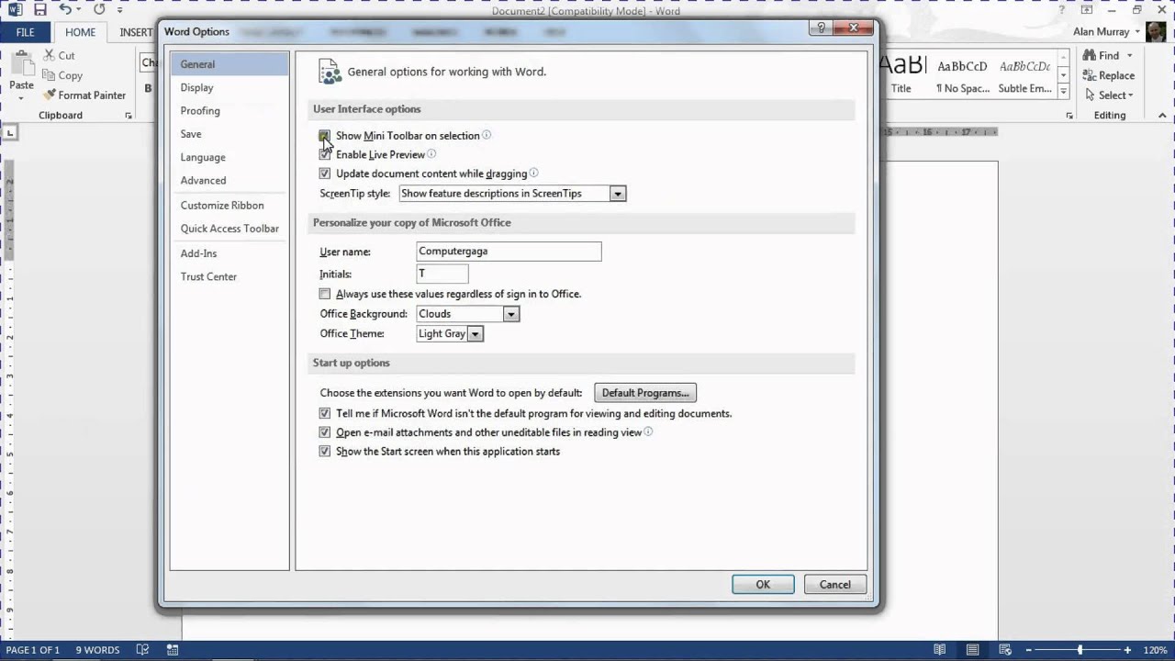This screenshot has height=661, width=1175.
Task: Change the Office Background dropdown from Clouds
Action: coord(510,313)
